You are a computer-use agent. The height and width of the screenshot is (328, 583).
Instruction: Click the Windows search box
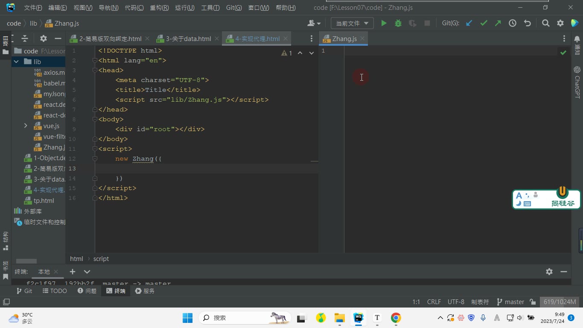pyautogui.click(x=245, y=318)
